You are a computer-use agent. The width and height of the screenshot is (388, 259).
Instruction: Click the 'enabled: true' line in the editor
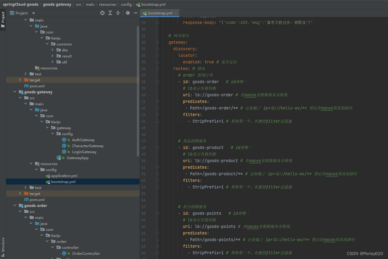[x=198, y=62]
